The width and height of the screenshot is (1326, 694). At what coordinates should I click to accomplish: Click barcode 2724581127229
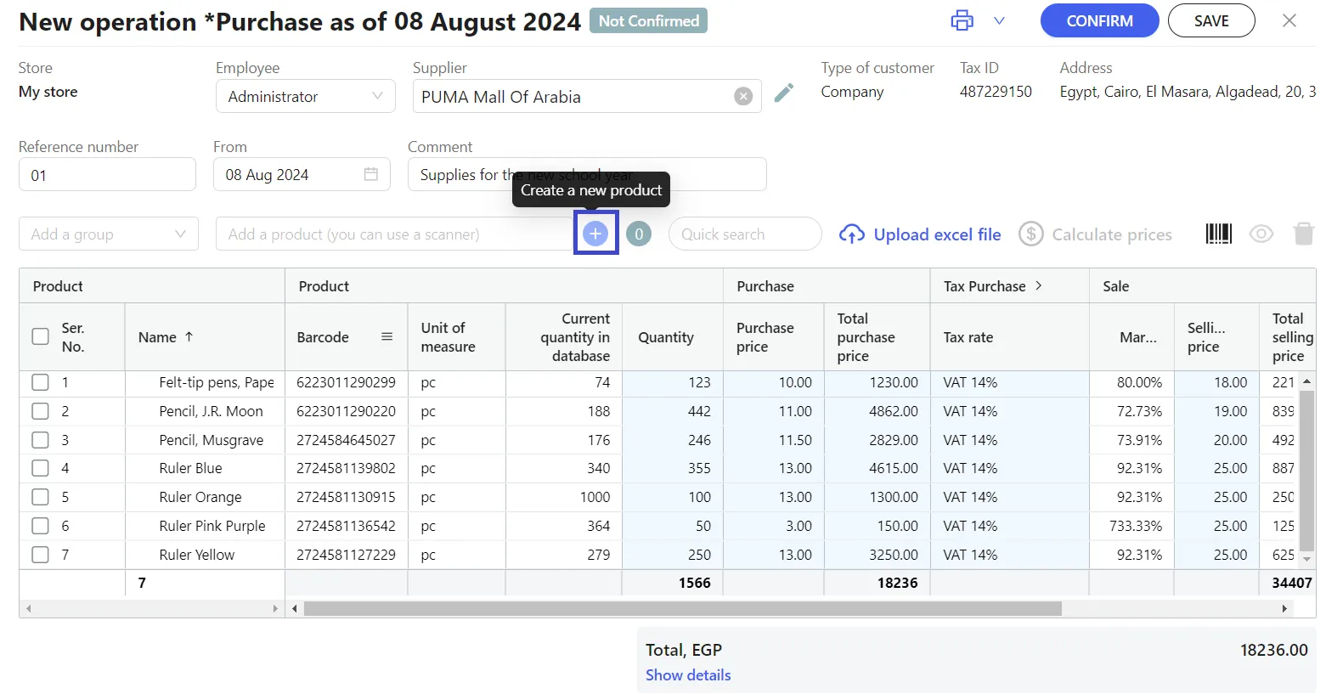(346, 555)
